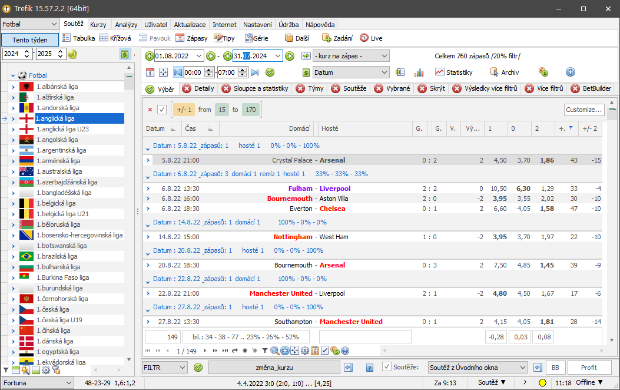
Task: Expand the 1.belgická liga tree node
Action: click(13, 203)
